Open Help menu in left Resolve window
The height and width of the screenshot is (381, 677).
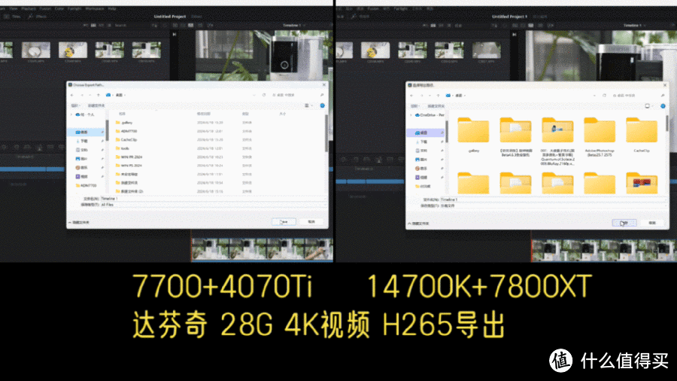tap(112, 8)
